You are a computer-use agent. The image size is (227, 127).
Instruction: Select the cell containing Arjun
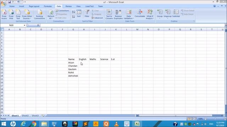pyautogui.click(x=73, y=63)
